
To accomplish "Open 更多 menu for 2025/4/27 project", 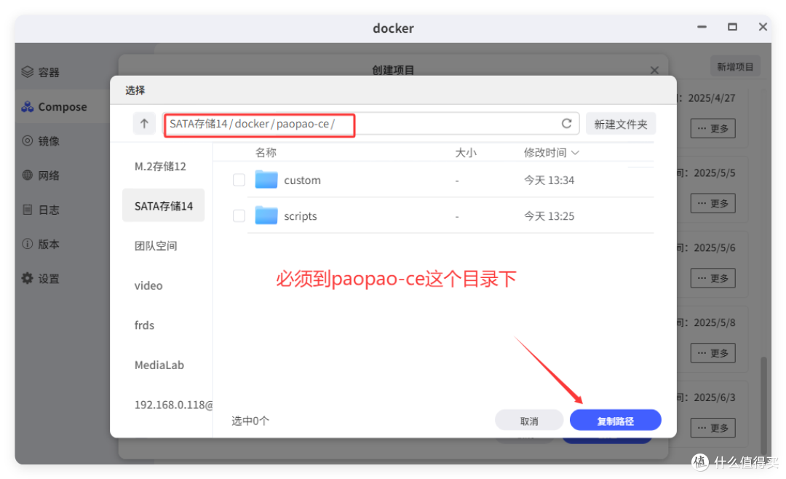I will (712, 128).
